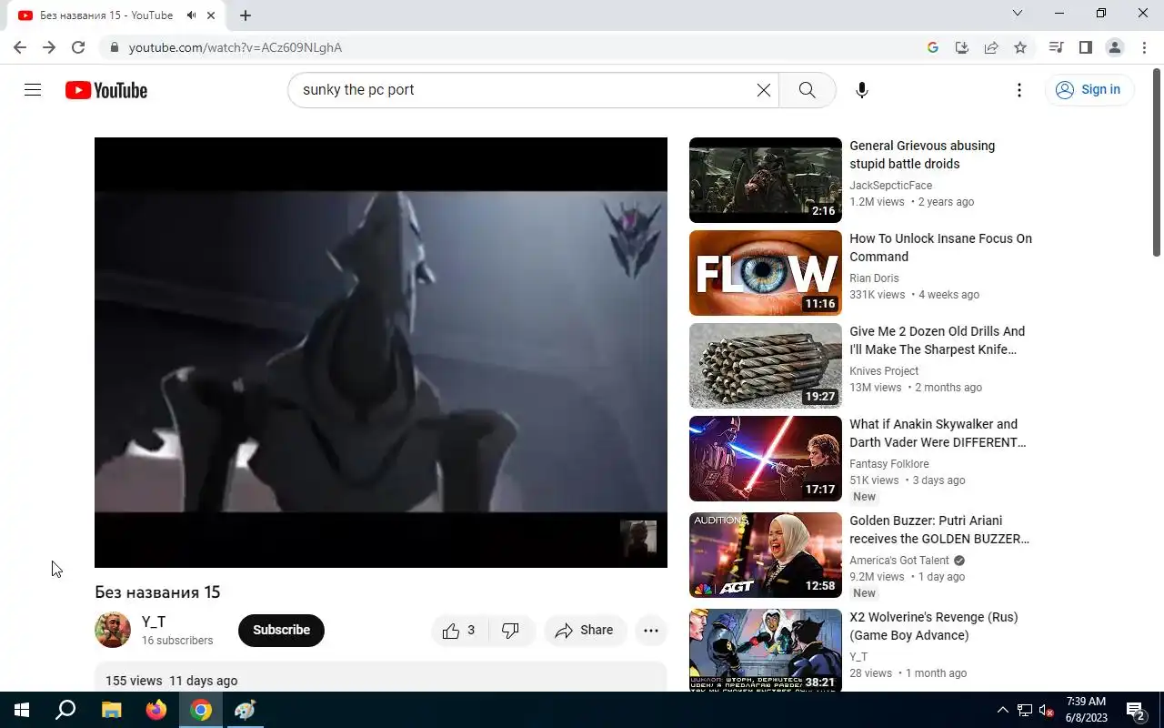The width and height of the screenshot is (1164, 728).
Task: Dislike the video with thumbs down
Action: coord(511,630)
